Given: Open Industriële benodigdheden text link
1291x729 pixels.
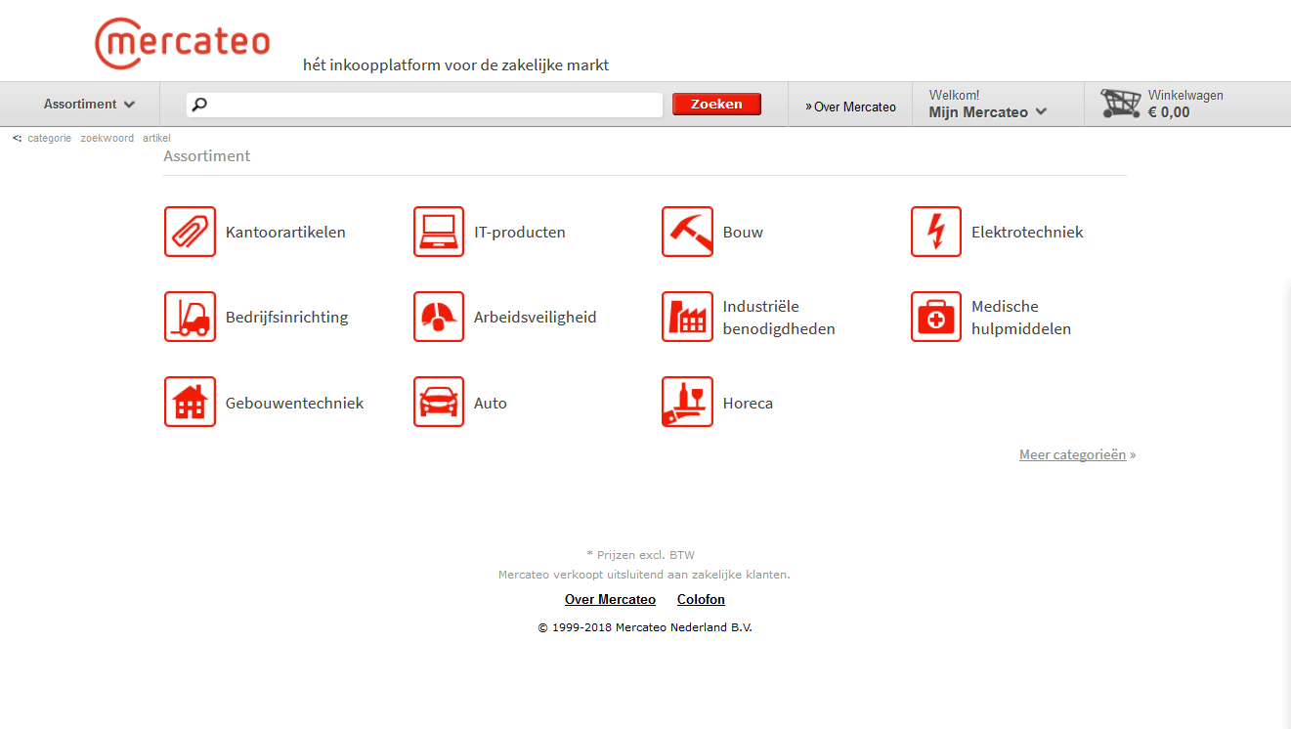Looking at the screenshot, I should tap(779, 318).
